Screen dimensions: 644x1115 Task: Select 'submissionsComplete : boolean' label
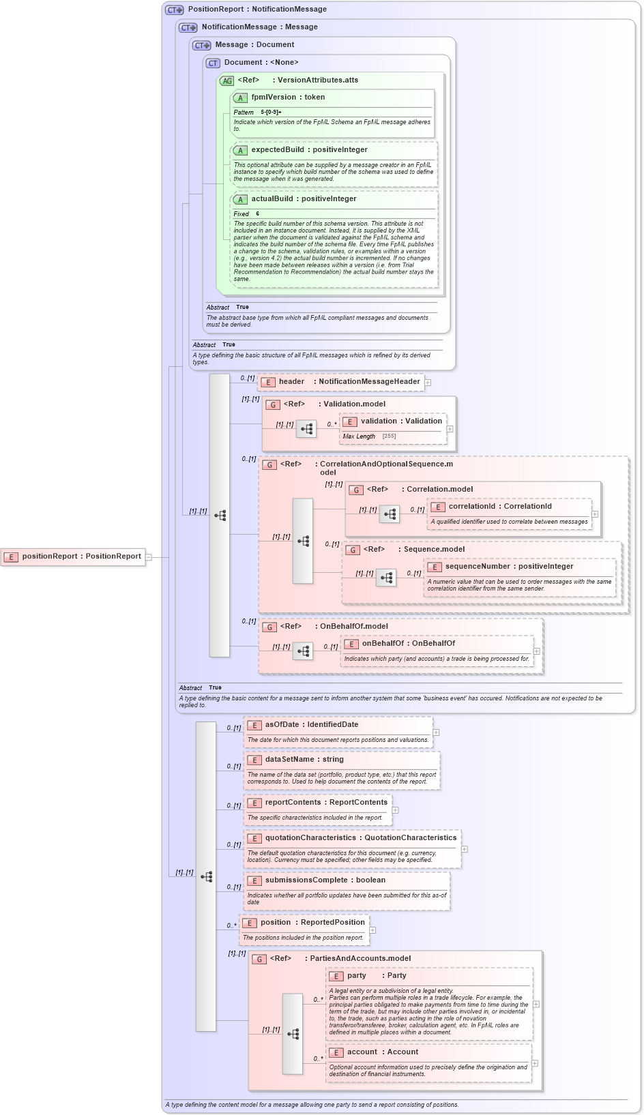tap(325, 880)
